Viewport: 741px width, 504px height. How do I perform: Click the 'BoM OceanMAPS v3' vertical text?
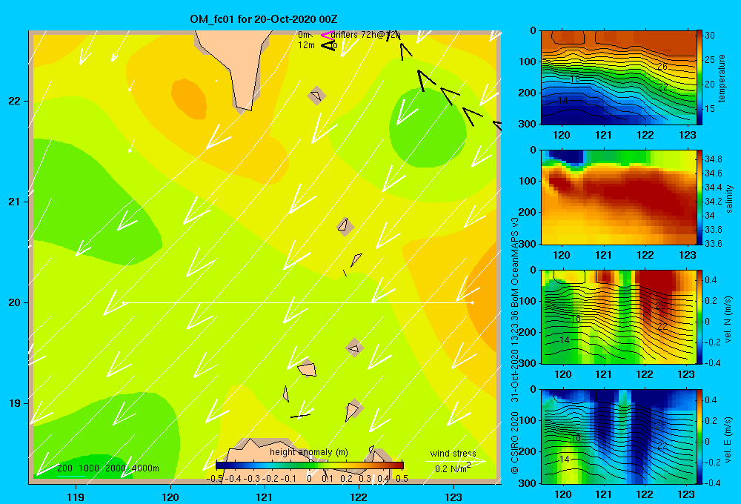[515, 263]
